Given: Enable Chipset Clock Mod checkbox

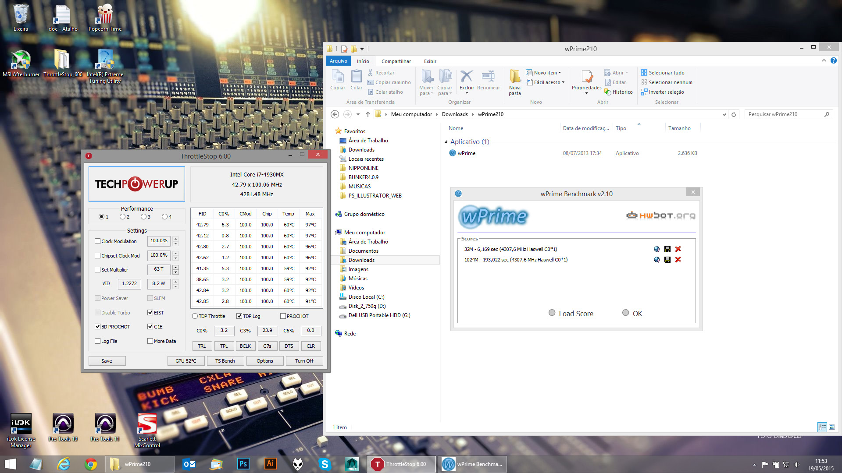Looking at the screenshot, I should pos(97,256).
